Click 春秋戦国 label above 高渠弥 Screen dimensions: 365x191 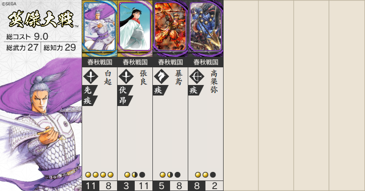coord(206,62)
